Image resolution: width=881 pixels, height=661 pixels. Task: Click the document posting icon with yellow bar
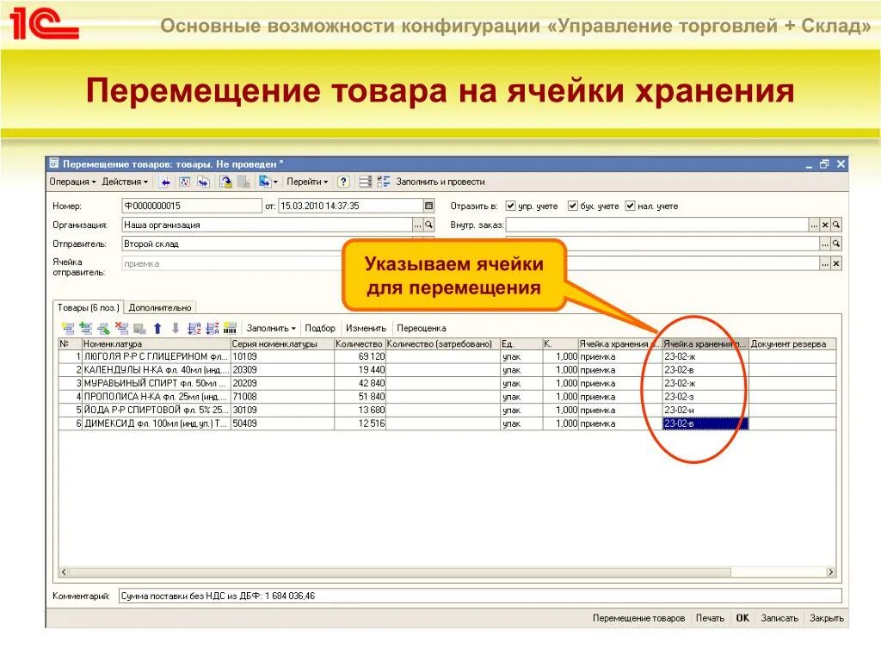tap(226, 182)
